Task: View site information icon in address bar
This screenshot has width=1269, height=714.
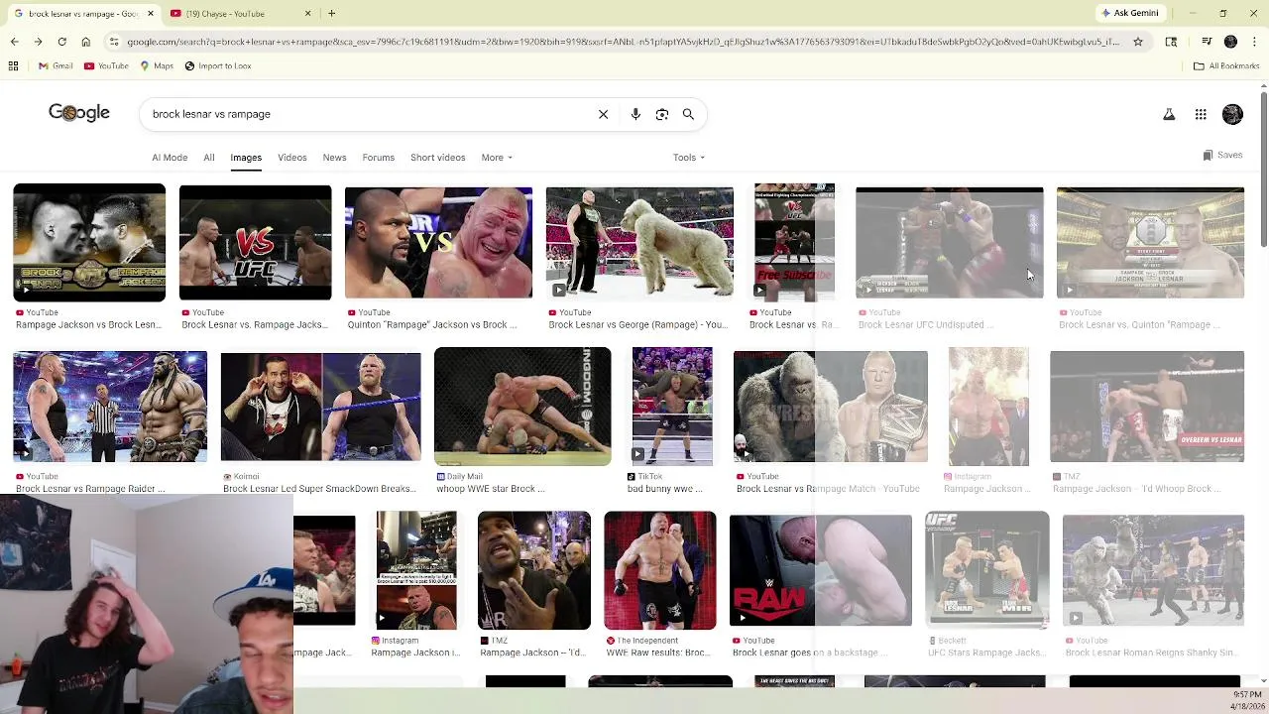Action: pos(115,42)
